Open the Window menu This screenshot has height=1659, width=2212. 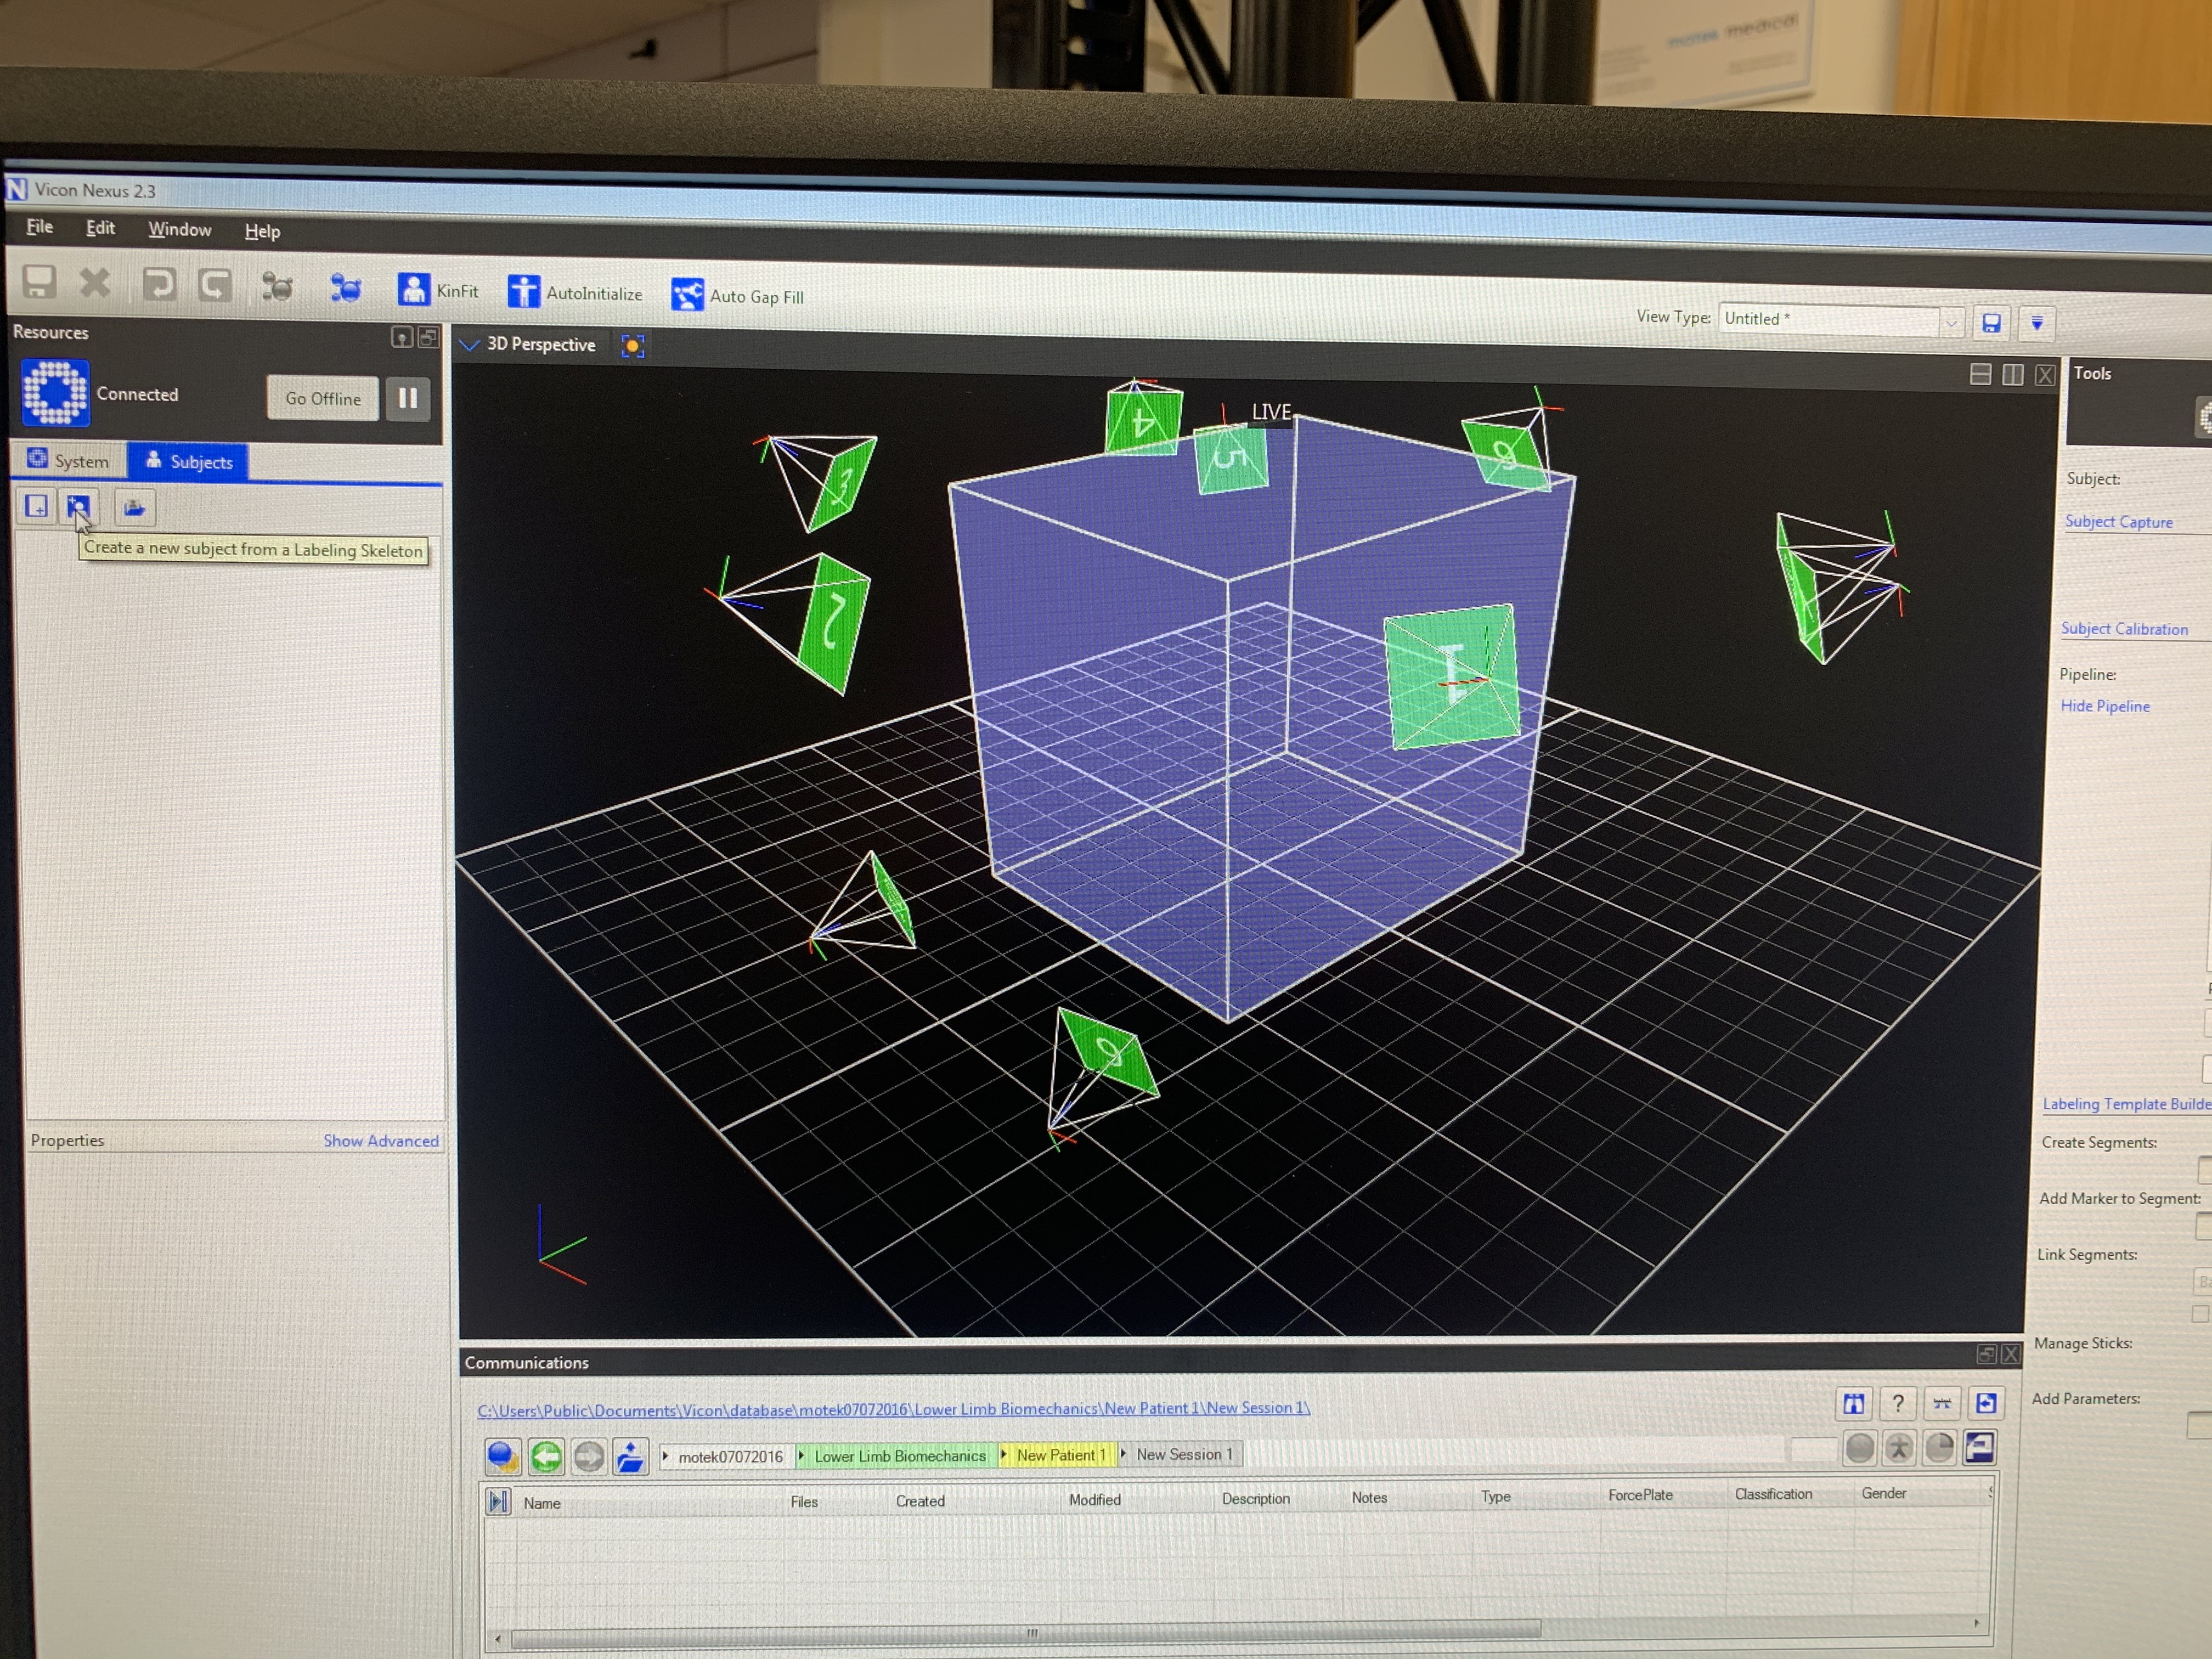coord(179,230)
